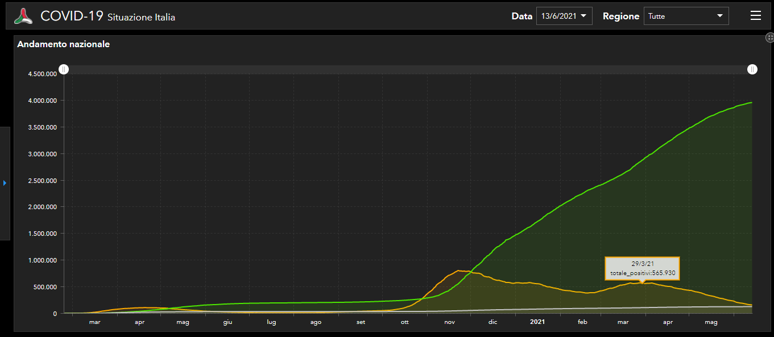Expand the left side panel arrow
This screenshot has width=774, height=337.
5,183
